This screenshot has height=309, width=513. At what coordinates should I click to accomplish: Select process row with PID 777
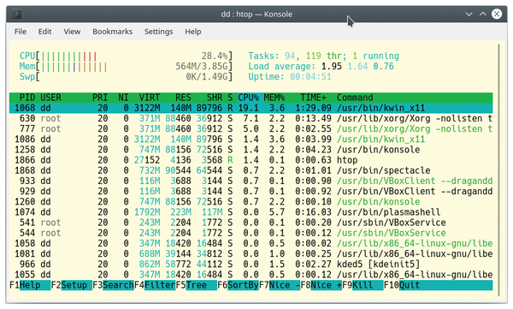(x=251, y=129)
